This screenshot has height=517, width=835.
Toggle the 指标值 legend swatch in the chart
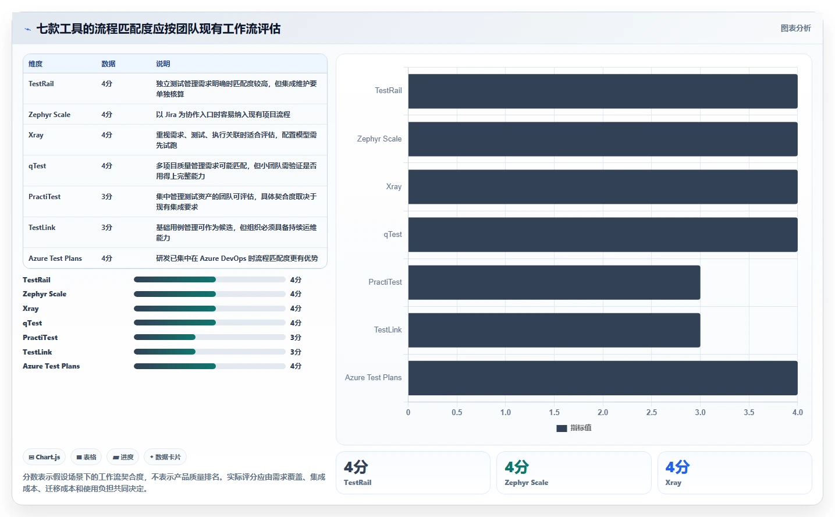(x=562, y=428)
